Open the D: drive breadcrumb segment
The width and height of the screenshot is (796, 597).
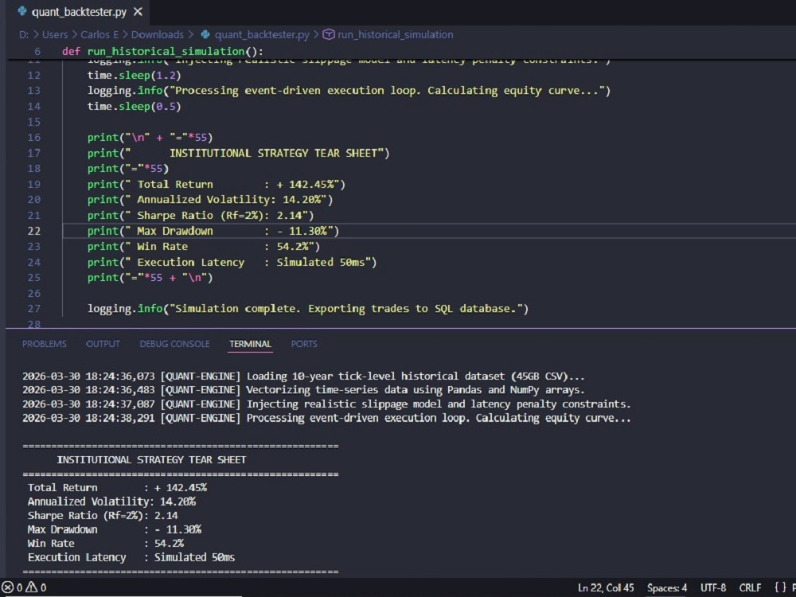click(24, 34)
